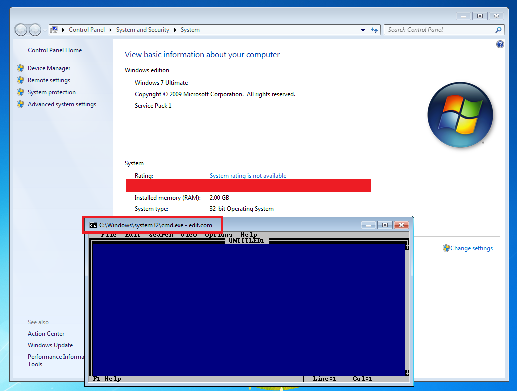Click the View basic information heading

pyautogui.click(x=202, y=55)
